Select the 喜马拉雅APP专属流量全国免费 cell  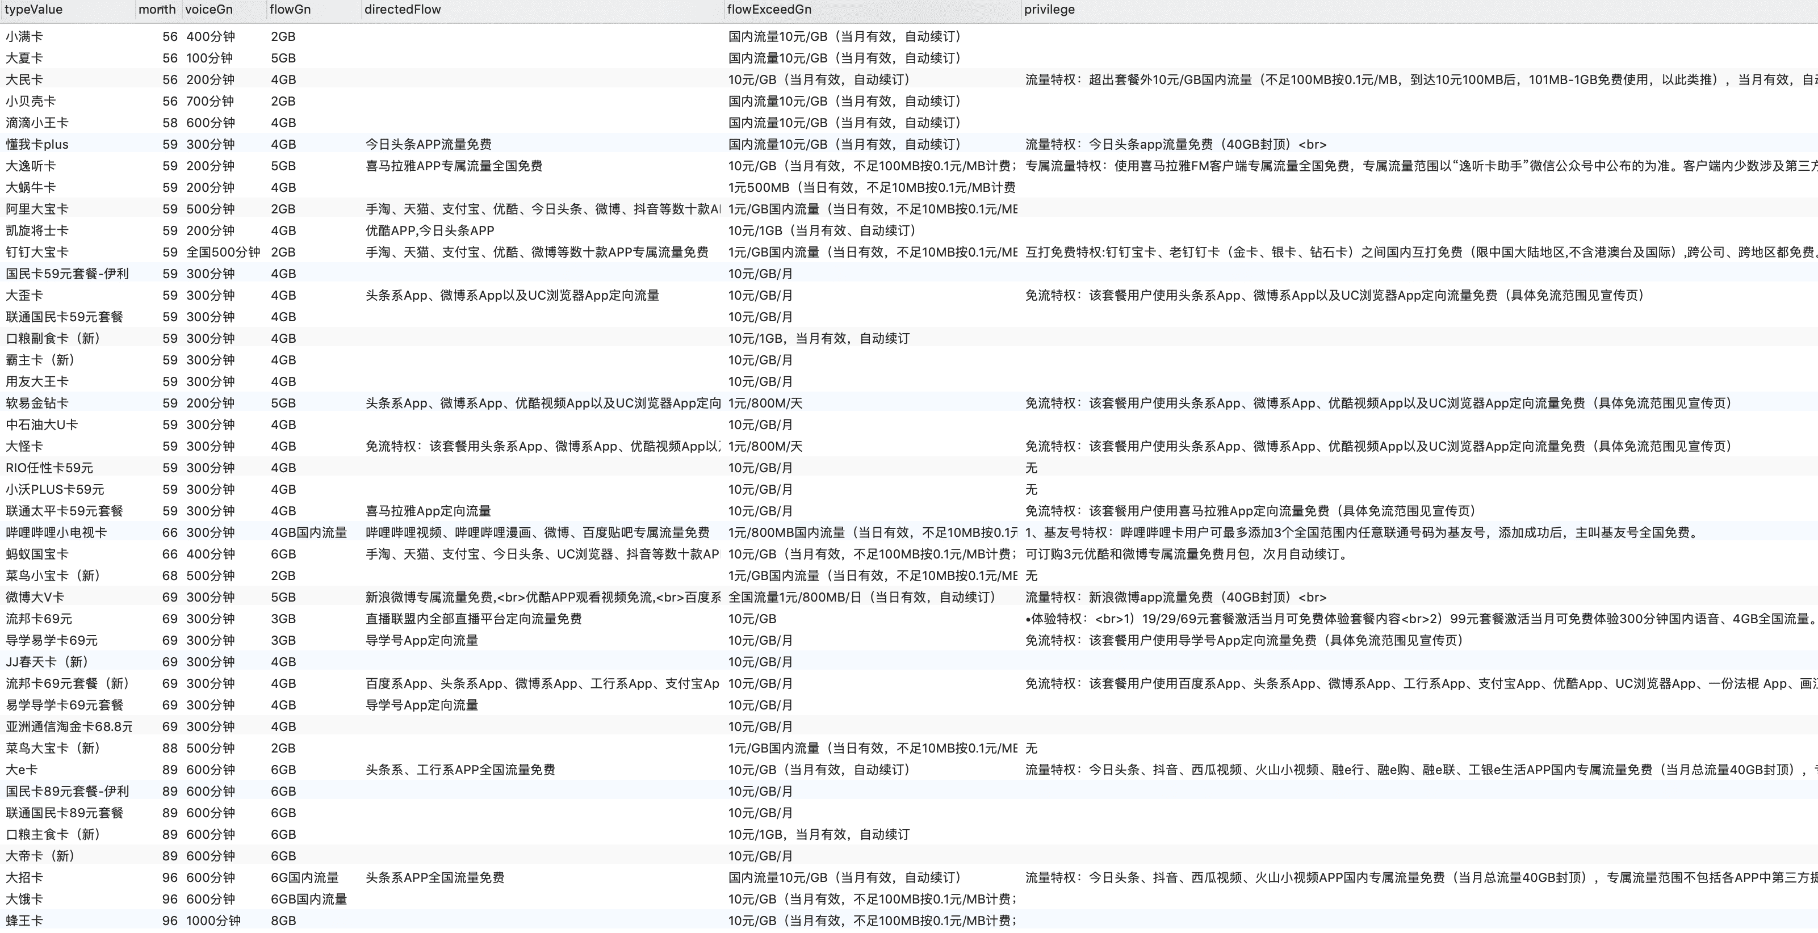coord(454,166)
